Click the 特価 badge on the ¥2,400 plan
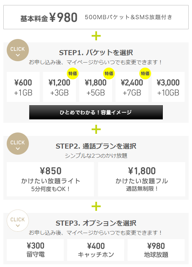This screenshot has width=192, height=267. [x=145, y=73]
